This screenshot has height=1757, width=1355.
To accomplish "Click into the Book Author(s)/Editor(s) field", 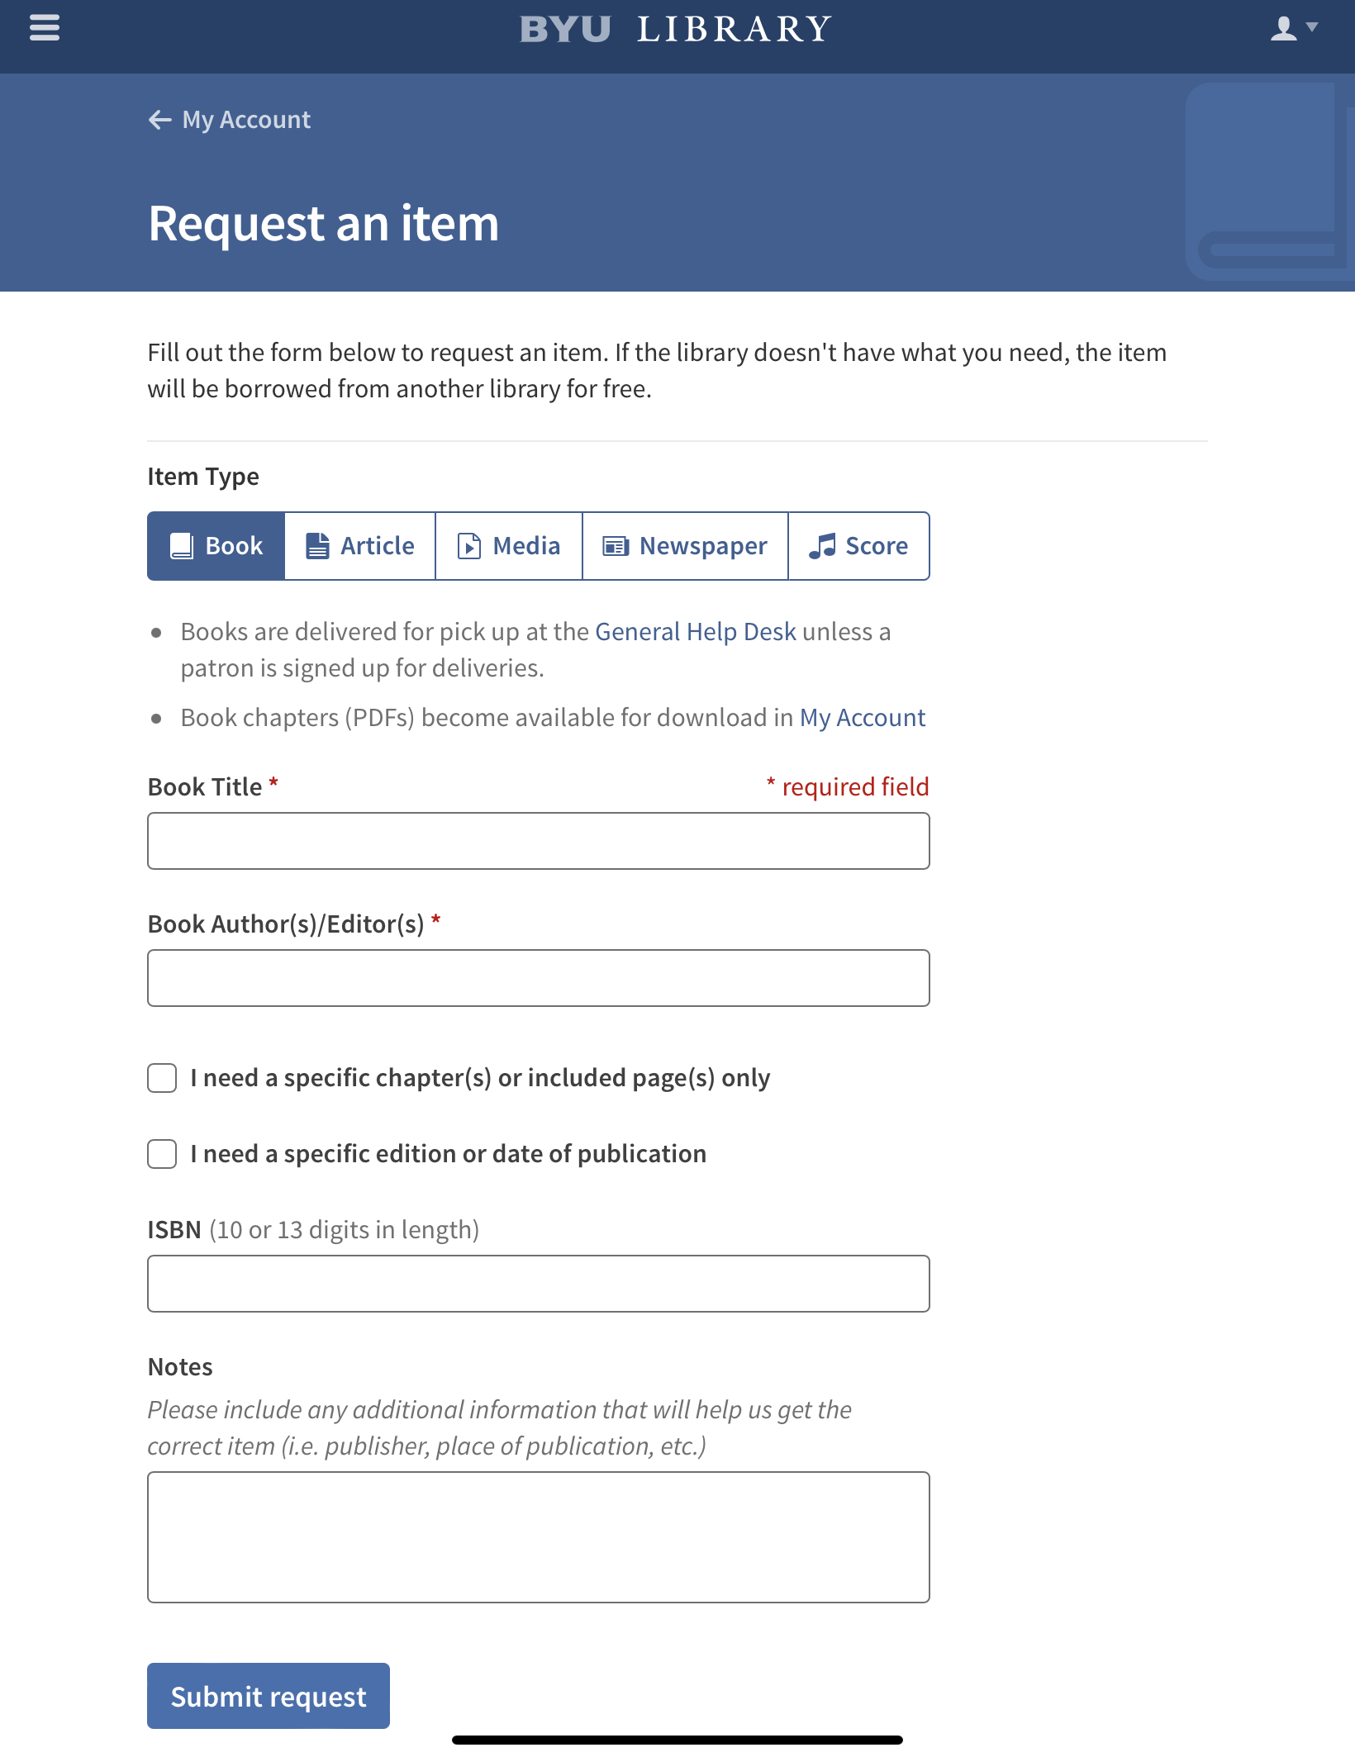I will pos(538,978).
